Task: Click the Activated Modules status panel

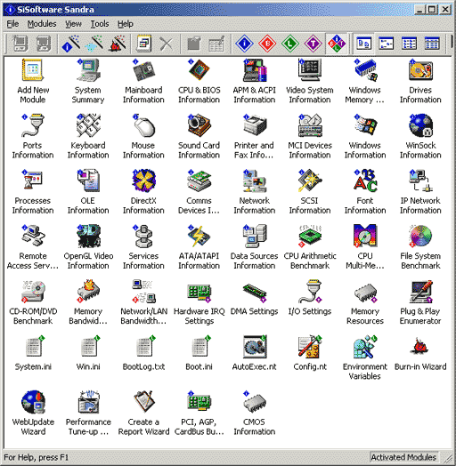Action: coord(403,457)
